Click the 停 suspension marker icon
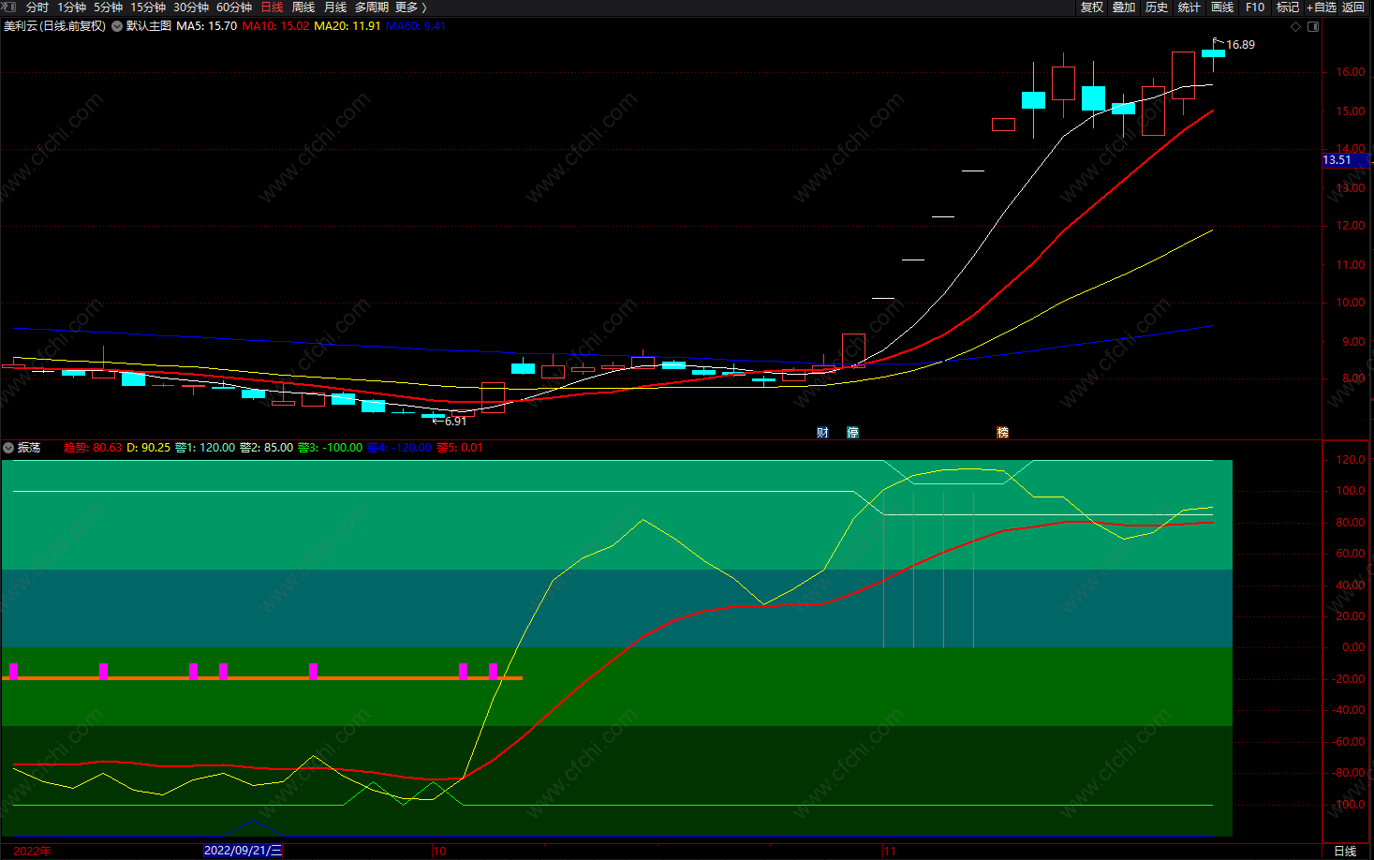The height and width of the screenshot is (860, 1374). pyautogui.click(x=852, y=433)
